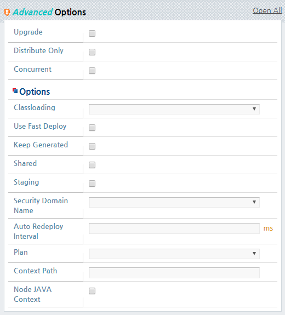Screen dimensions: 285x315
Task: Toggle the Shared checkbox
Action: point(92,165)
